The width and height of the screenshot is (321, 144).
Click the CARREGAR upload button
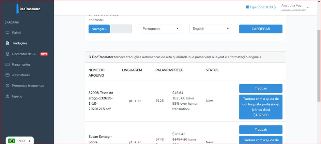click(261, 29)
